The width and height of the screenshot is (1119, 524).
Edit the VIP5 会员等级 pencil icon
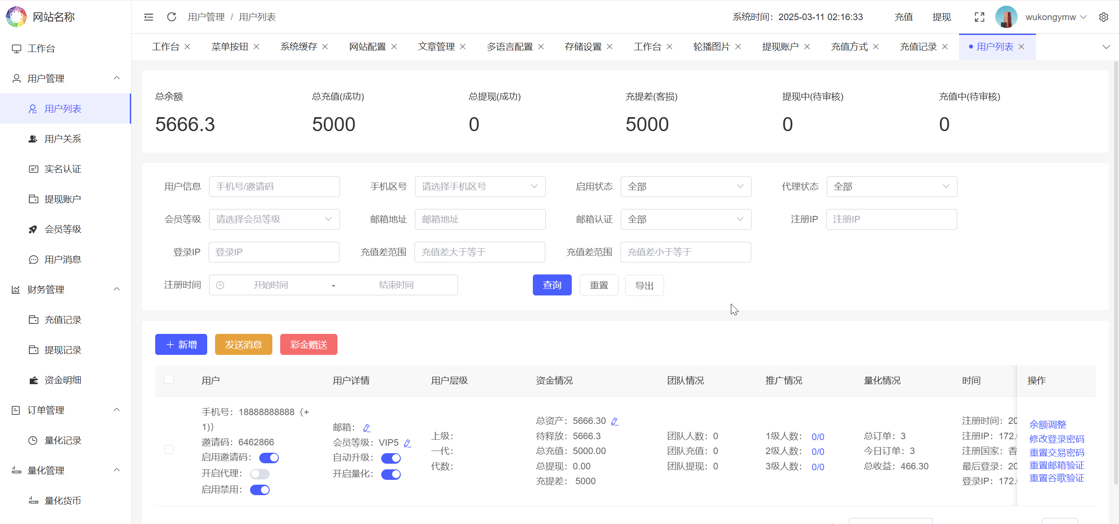click(407, 443)
